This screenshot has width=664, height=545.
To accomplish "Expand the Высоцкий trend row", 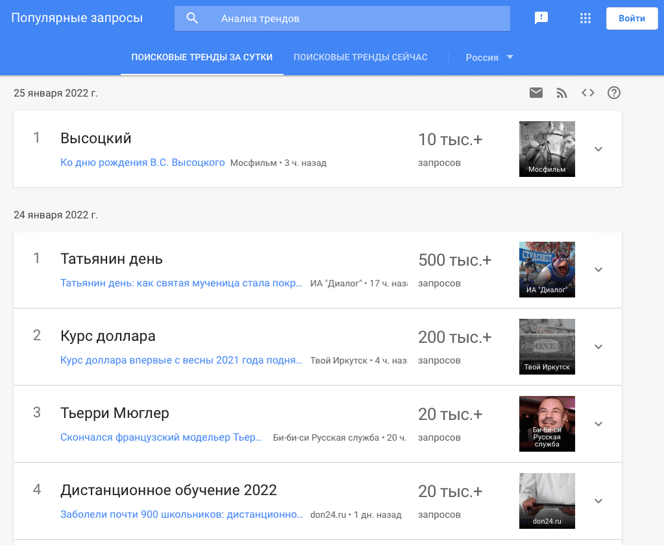I will [599, 149].
